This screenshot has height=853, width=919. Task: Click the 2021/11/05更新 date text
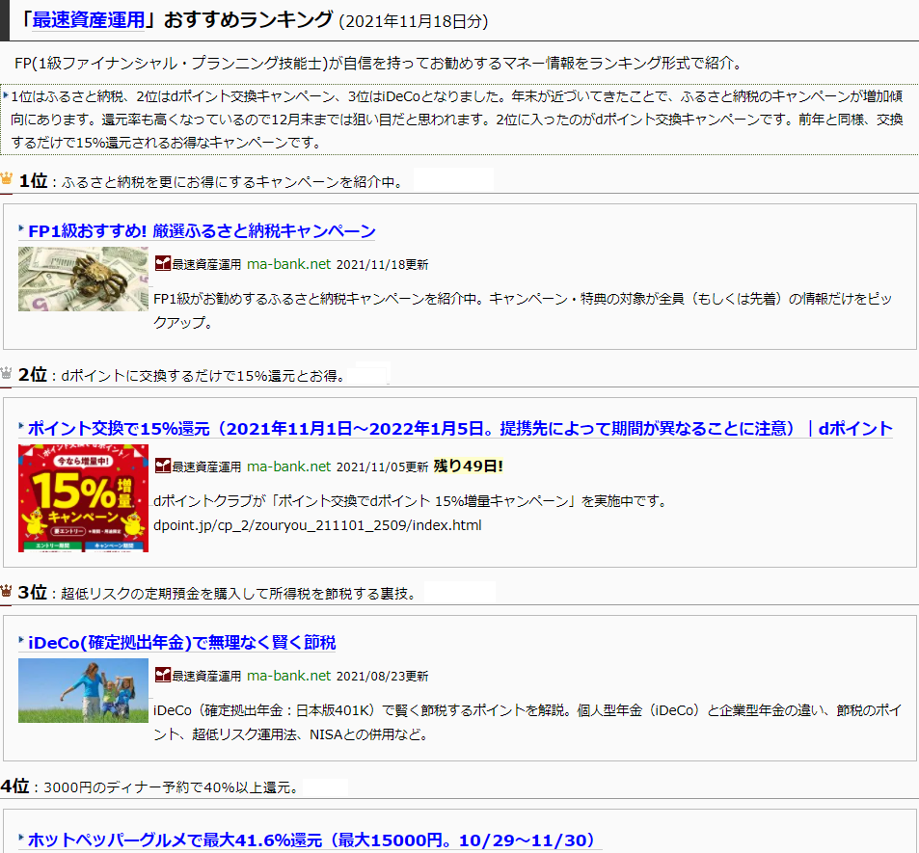click(x=382, y=466)
